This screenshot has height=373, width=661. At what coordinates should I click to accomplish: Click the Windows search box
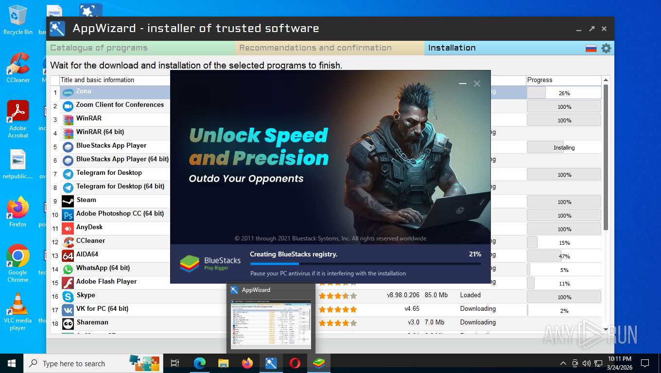(x=92, y=363)
